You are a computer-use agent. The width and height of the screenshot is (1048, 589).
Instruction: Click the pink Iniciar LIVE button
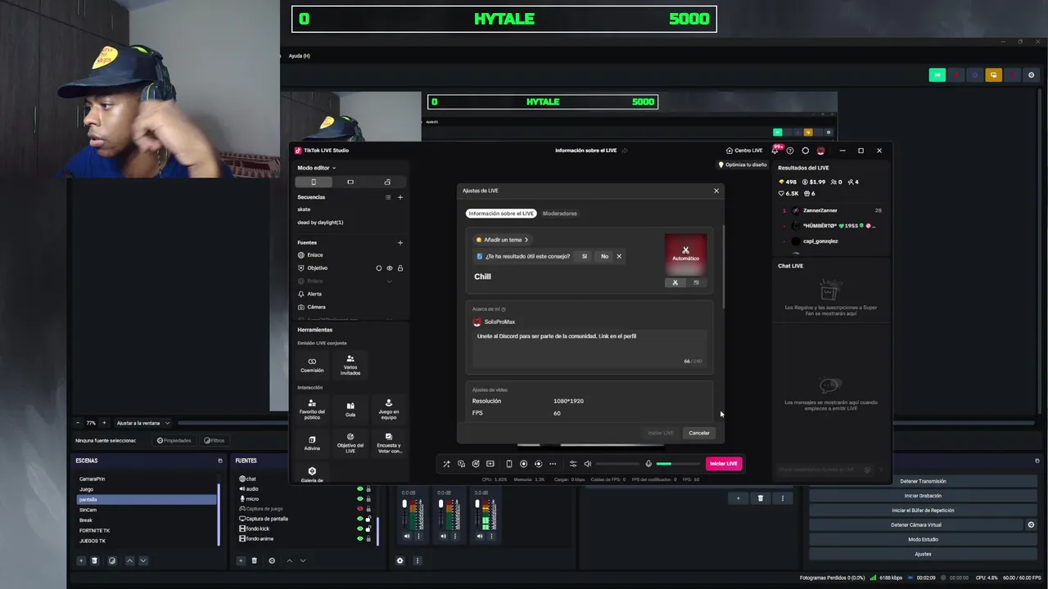724,464
